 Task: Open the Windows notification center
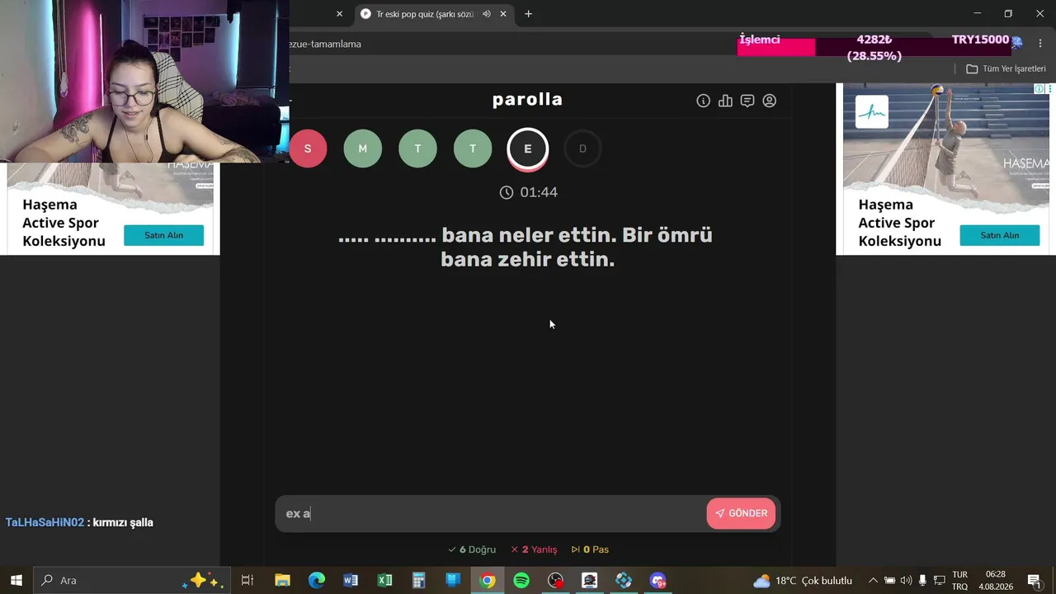[x=1035, y=581]
